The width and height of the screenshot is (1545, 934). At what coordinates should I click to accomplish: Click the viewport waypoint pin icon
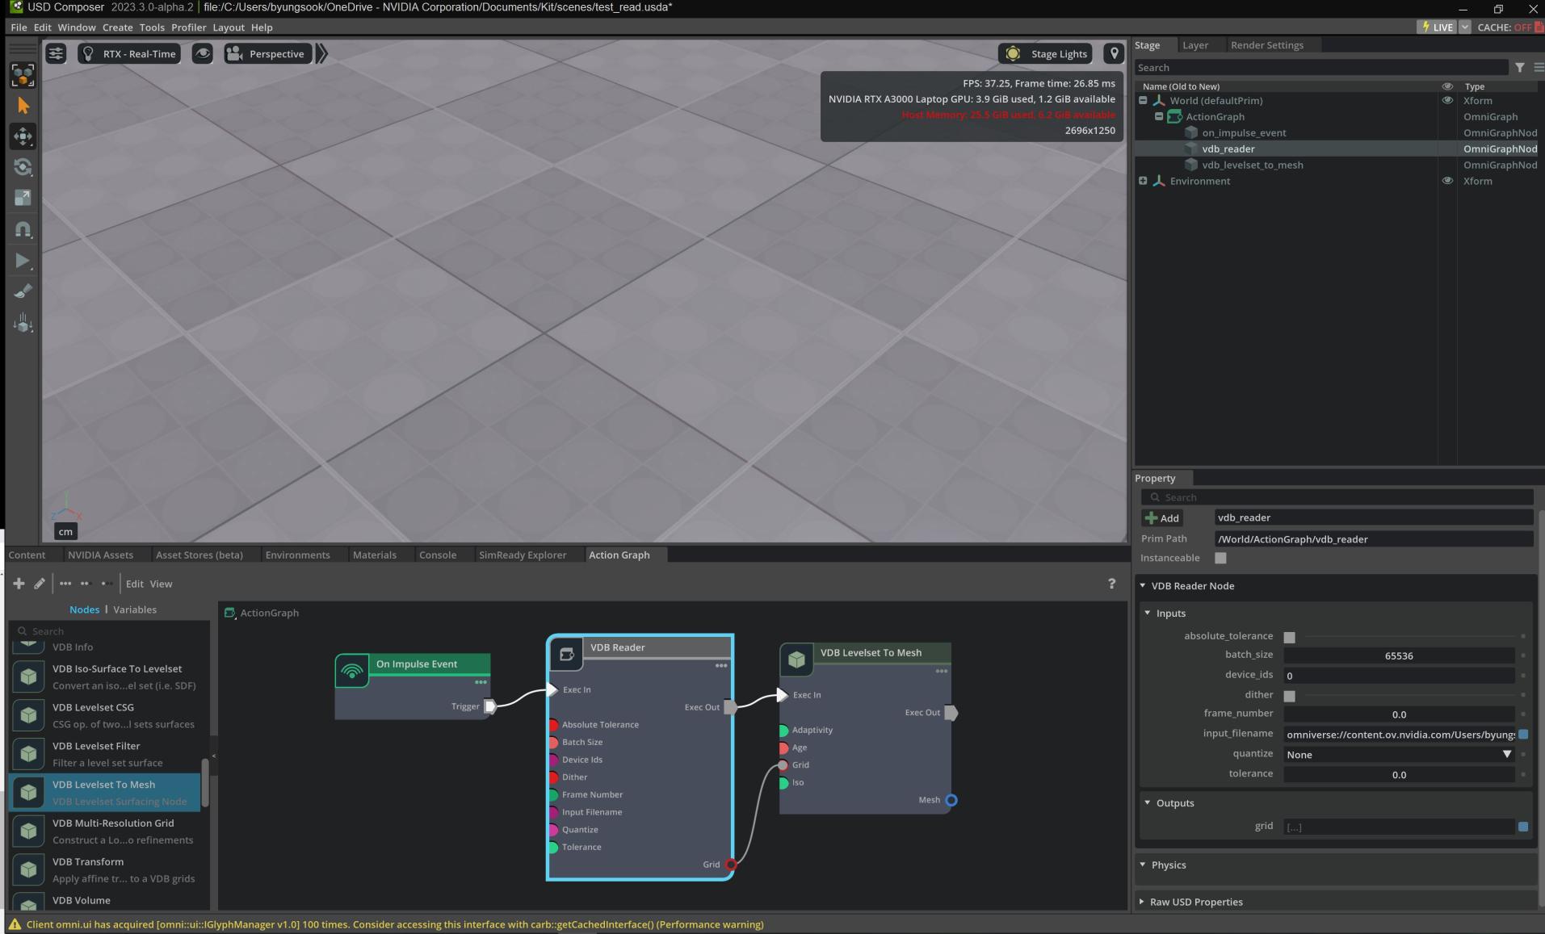(x=1114, y=54)
